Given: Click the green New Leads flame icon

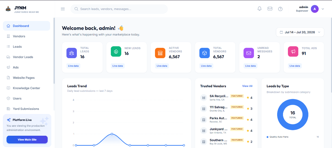Looking at the screenshot, I should (116, 51).
